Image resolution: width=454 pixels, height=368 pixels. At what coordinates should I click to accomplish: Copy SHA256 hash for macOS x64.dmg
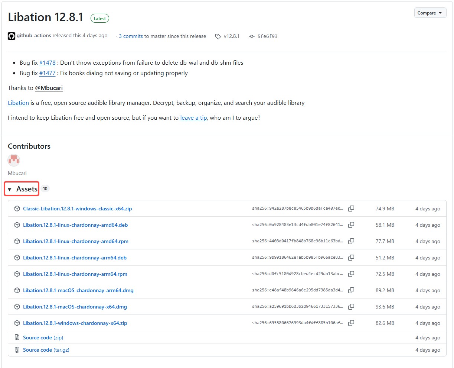click(351, 307)
